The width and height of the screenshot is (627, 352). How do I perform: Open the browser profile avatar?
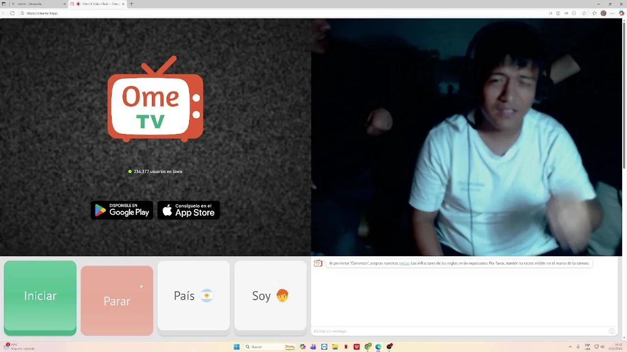[x=603, y=13]
